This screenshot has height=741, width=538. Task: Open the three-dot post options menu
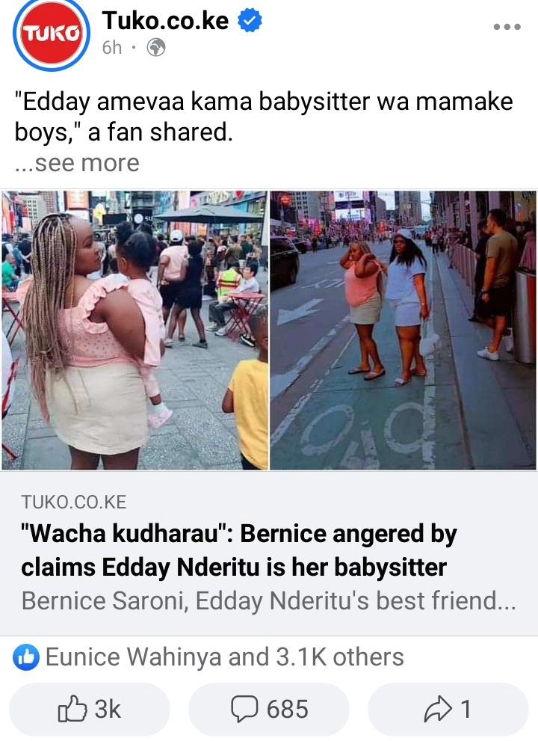(x=507, y=27)
